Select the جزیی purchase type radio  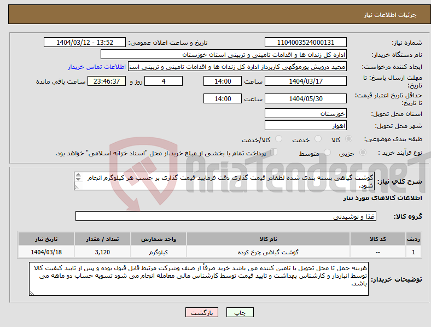(x=363, y=152)
